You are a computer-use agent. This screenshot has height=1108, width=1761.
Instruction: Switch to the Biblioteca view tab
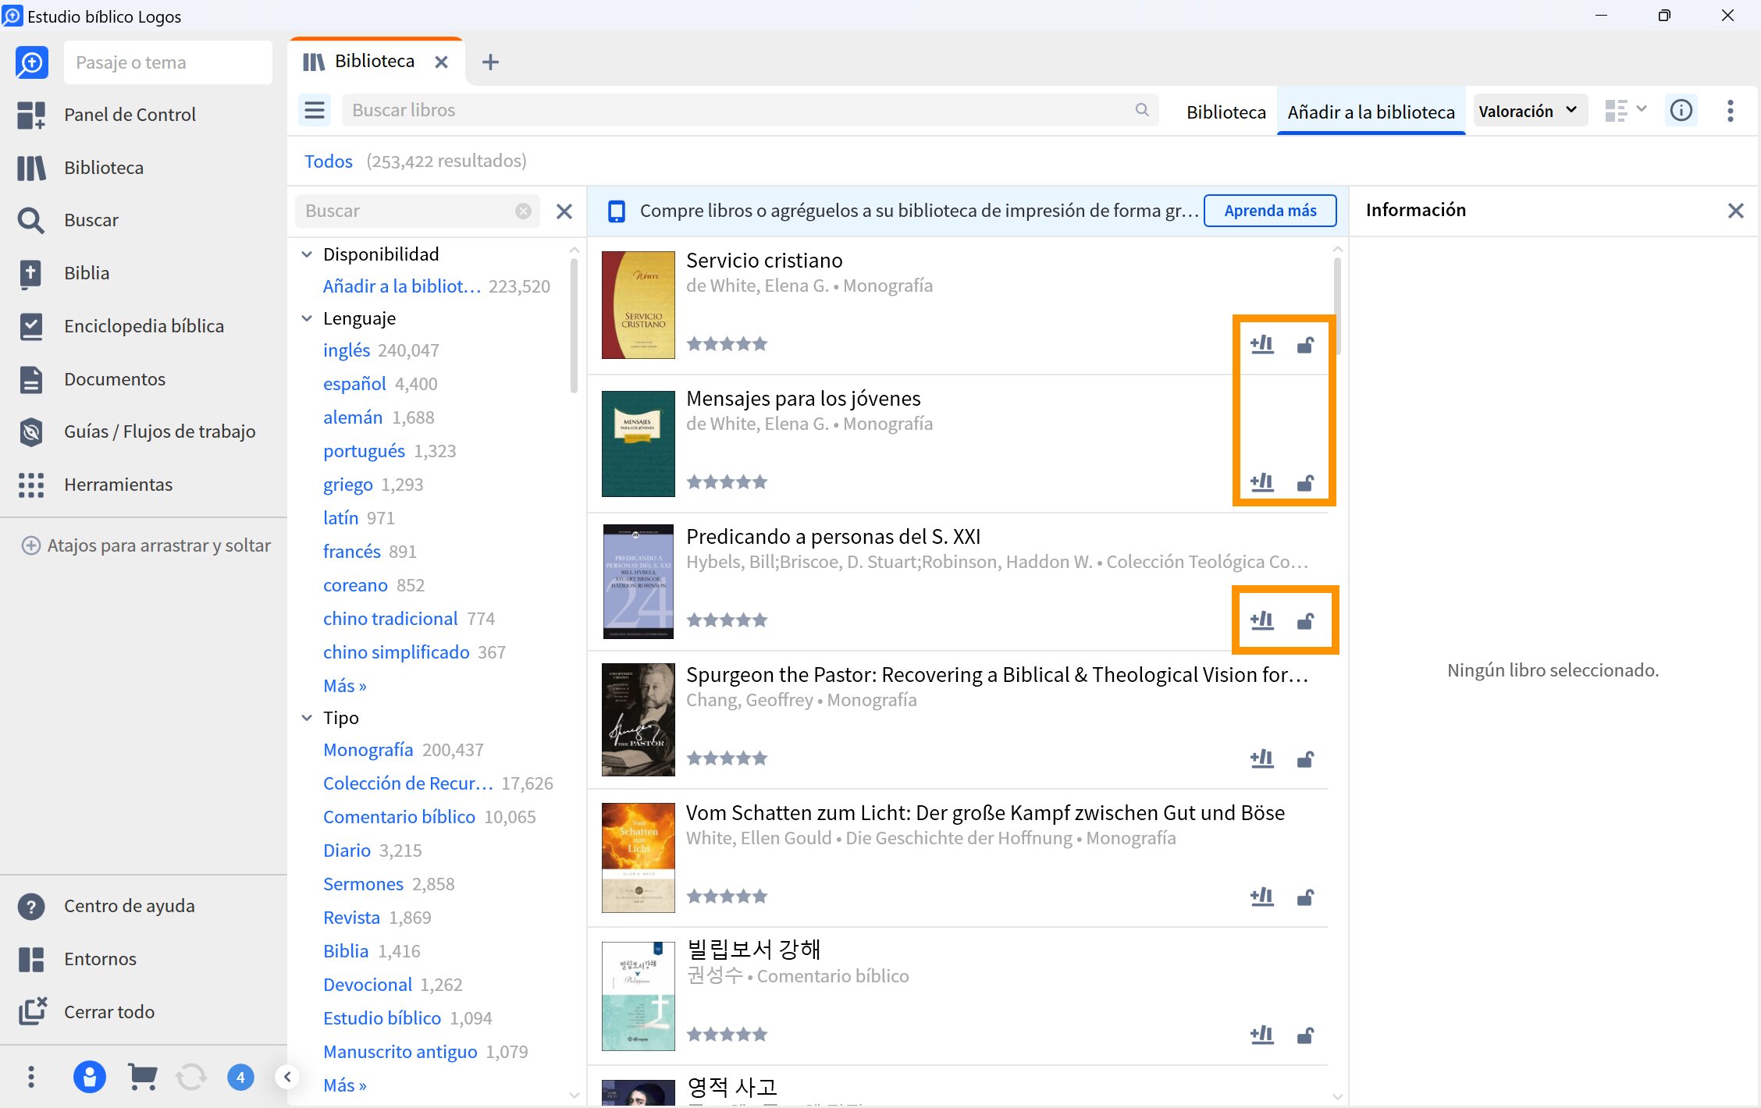tap(1226, 112)
